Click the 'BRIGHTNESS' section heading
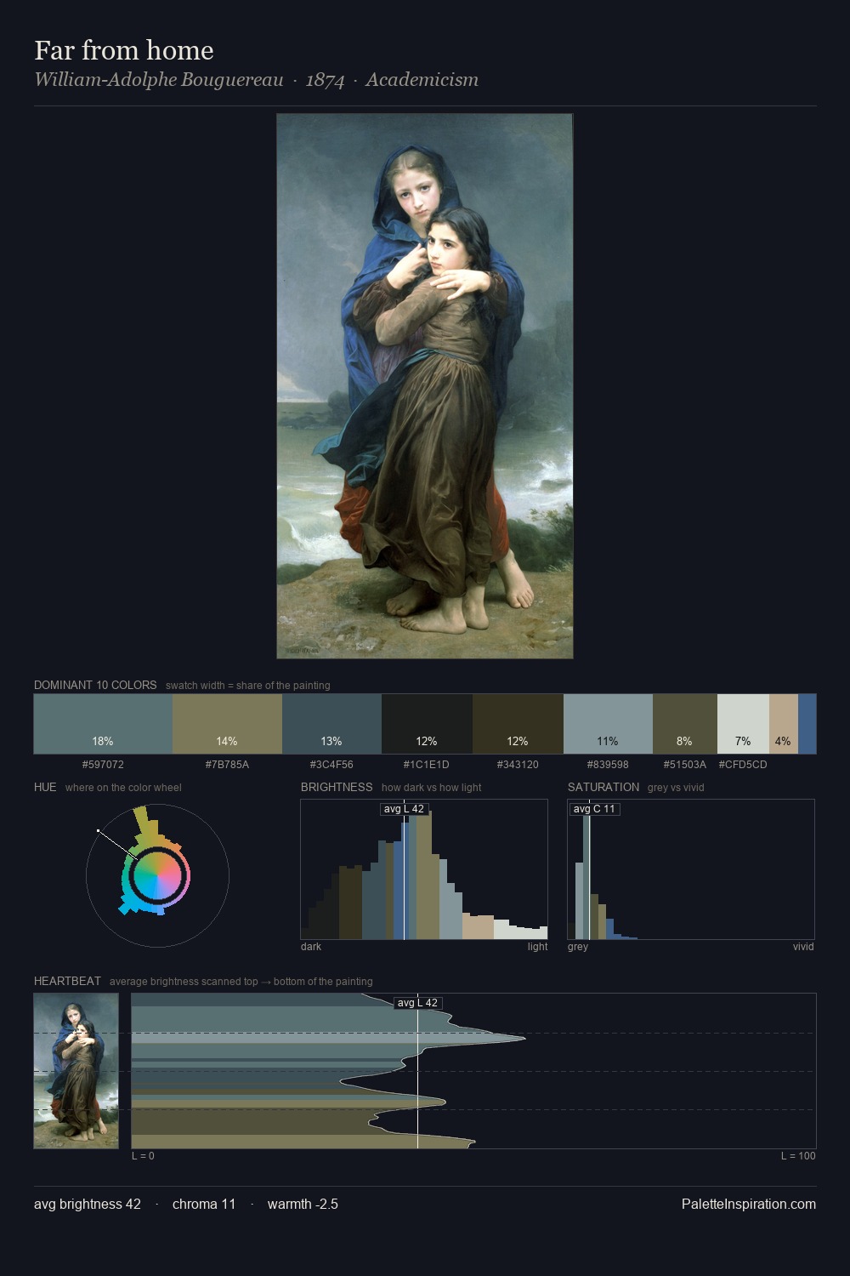Image resolution: width=850 pixels, height=1276 pixels. [x=337, y=787]
